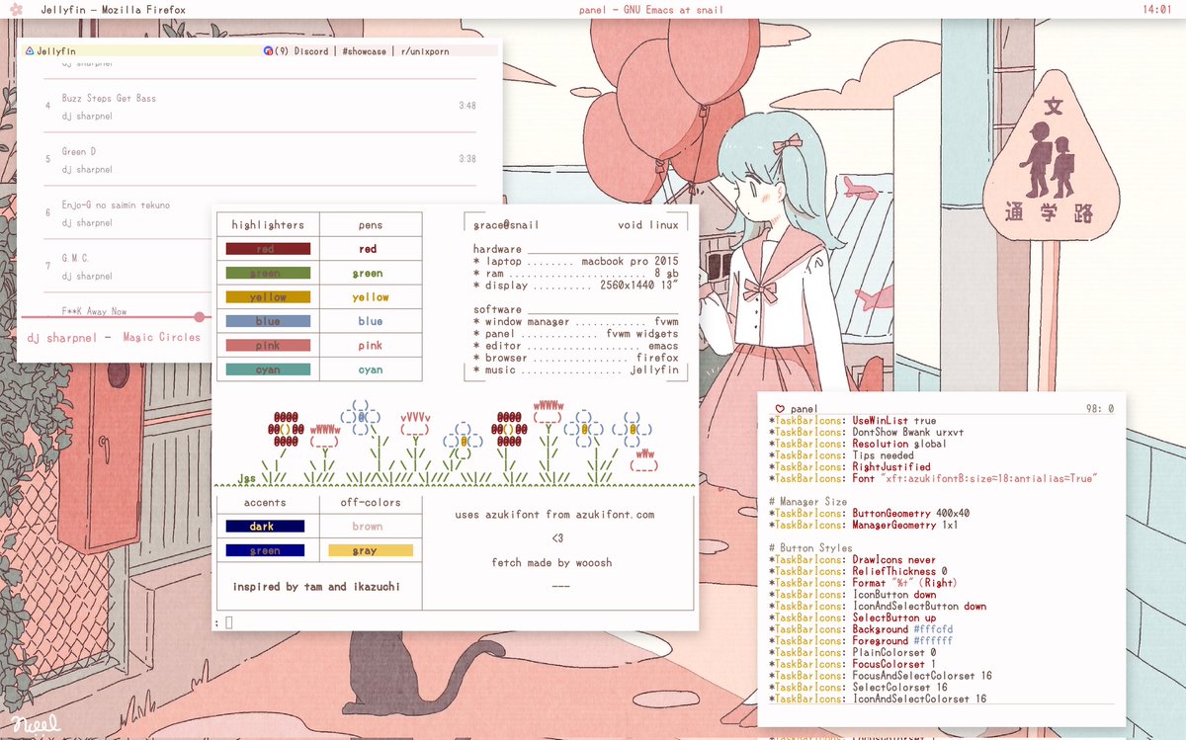Focus panel - GNU Emacs in top taskbar

pyautogui.click(x=651, y=9)
